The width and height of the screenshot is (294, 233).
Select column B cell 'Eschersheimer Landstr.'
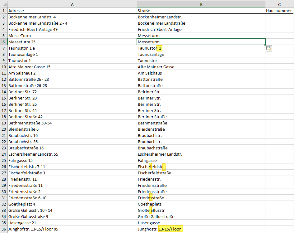click(x=201, y=154)
